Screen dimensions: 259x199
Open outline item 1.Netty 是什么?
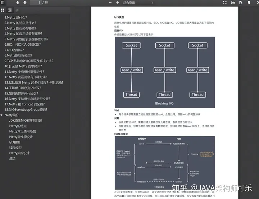tap(16, 18)
